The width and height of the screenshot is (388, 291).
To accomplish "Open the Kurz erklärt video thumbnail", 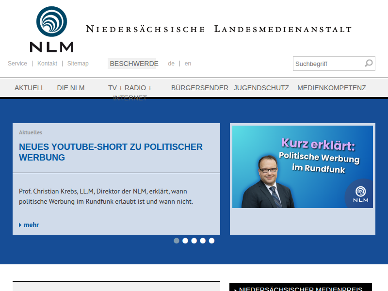I will pos(302,167).
